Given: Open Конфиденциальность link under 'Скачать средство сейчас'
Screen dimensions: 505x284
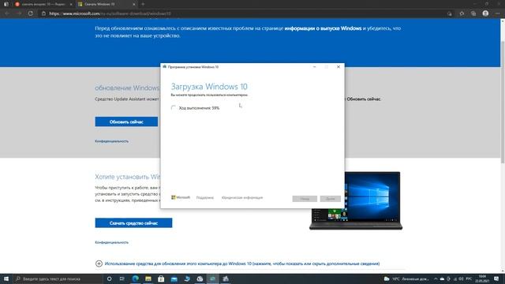Looking at the screenshot, I should coord(111,242).
